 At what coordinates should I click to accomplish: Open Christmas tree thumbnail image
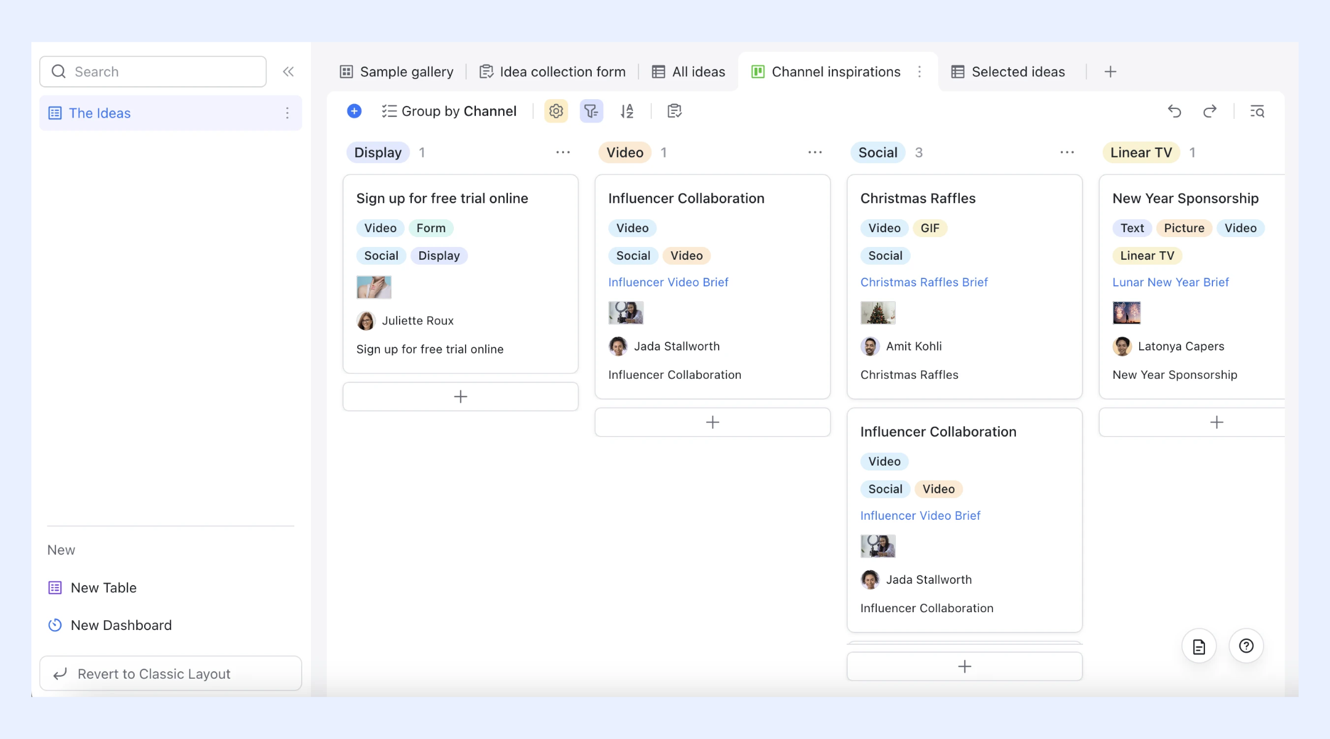click(x=877, y=313)
